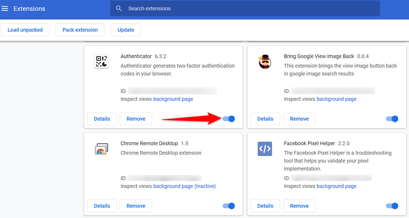Image resolution: width=409 pixels, height=218 pixels.
Task: Click the search magnifier icon
Action: coord(119,8)
